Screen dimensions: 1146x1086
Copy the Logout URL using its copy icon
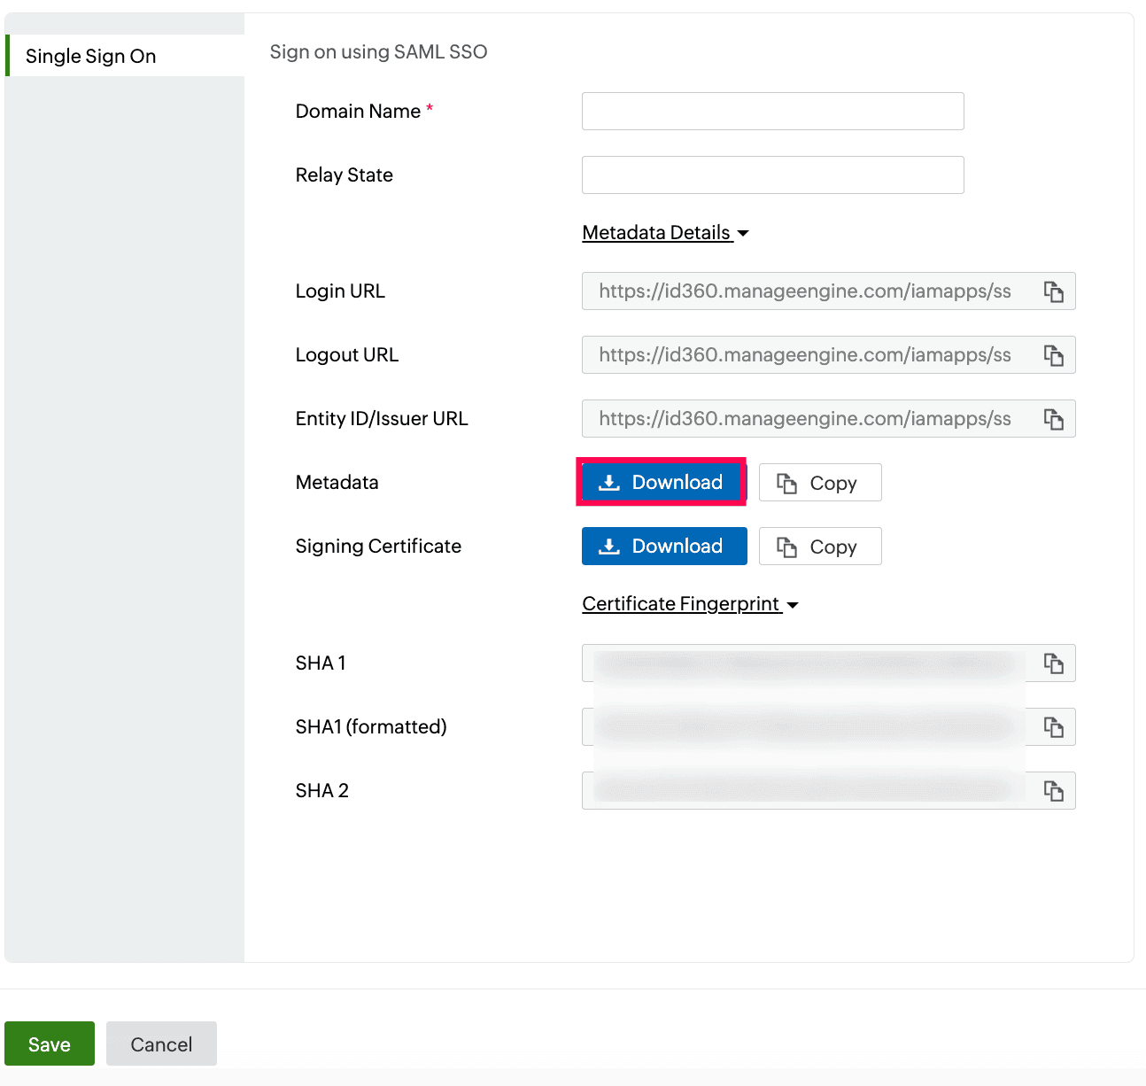click(1054, 354)
